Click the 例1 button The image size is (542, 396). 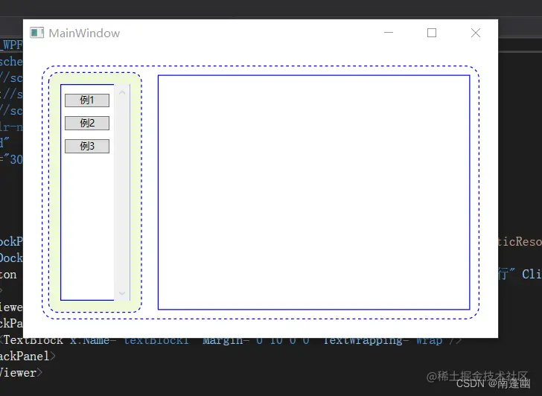click(x=87, y=100)
